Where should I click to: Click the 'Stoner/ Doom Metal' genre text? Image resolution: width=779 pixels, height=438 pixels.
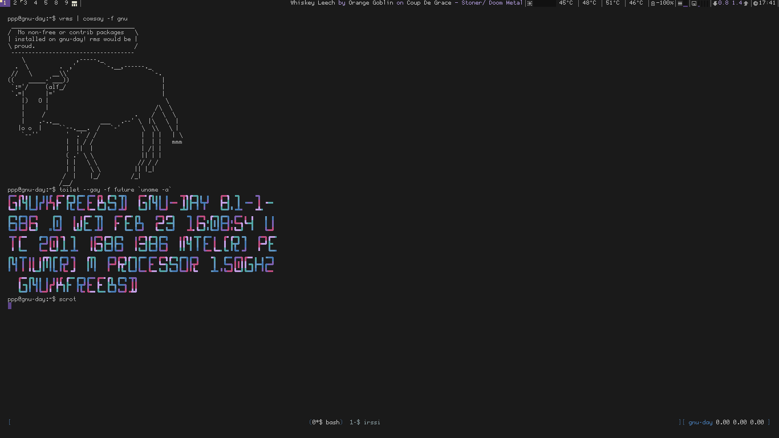(x=492, y=3)
